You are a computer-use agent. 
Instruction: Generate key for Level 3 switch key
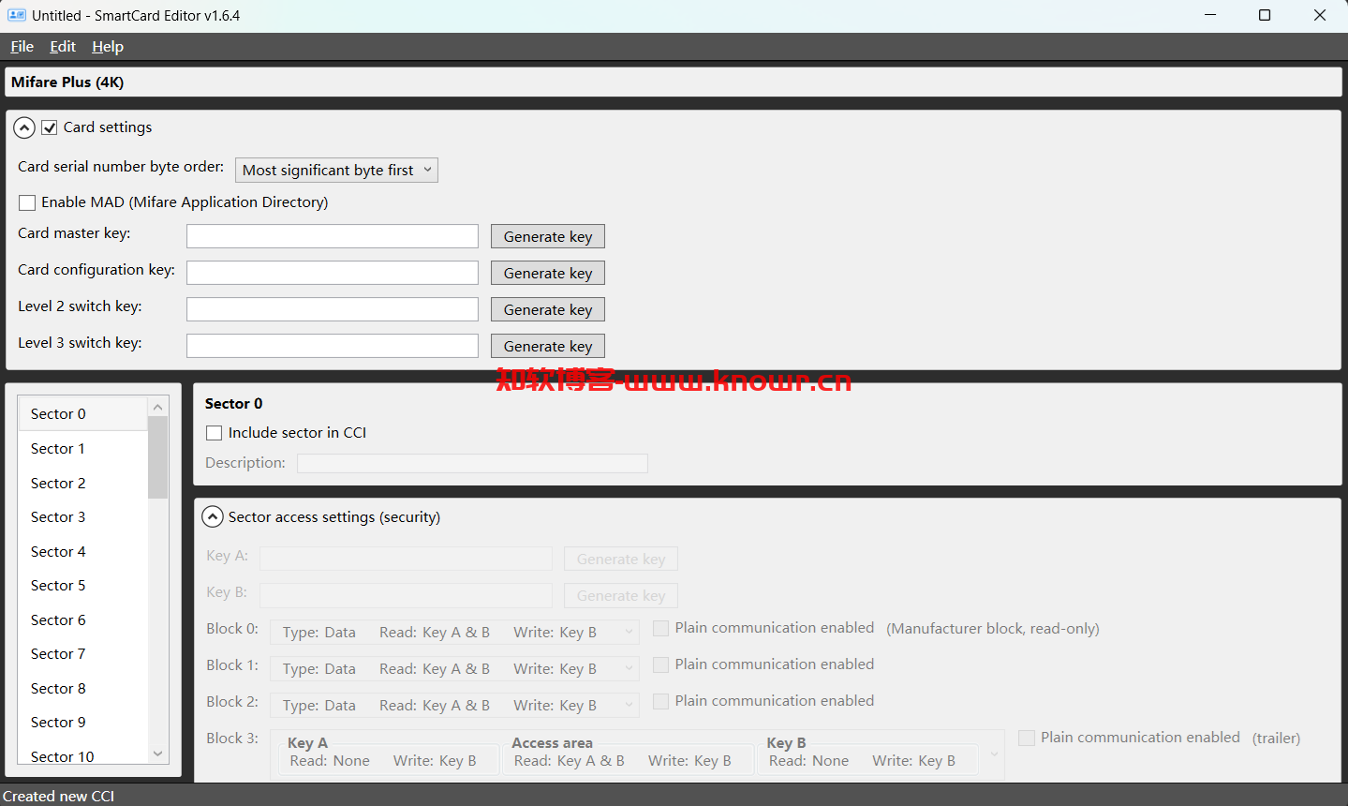pos(548,347)
